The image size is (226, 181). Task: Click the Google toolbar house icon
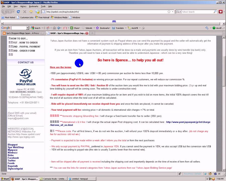coord(54,28)
